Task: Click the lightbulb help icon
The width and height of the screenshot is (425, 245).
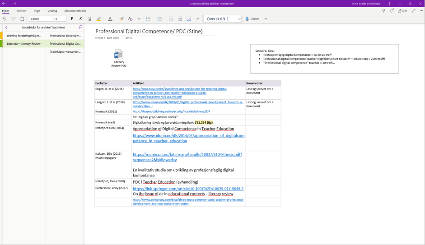Action: tap(383, 11)
